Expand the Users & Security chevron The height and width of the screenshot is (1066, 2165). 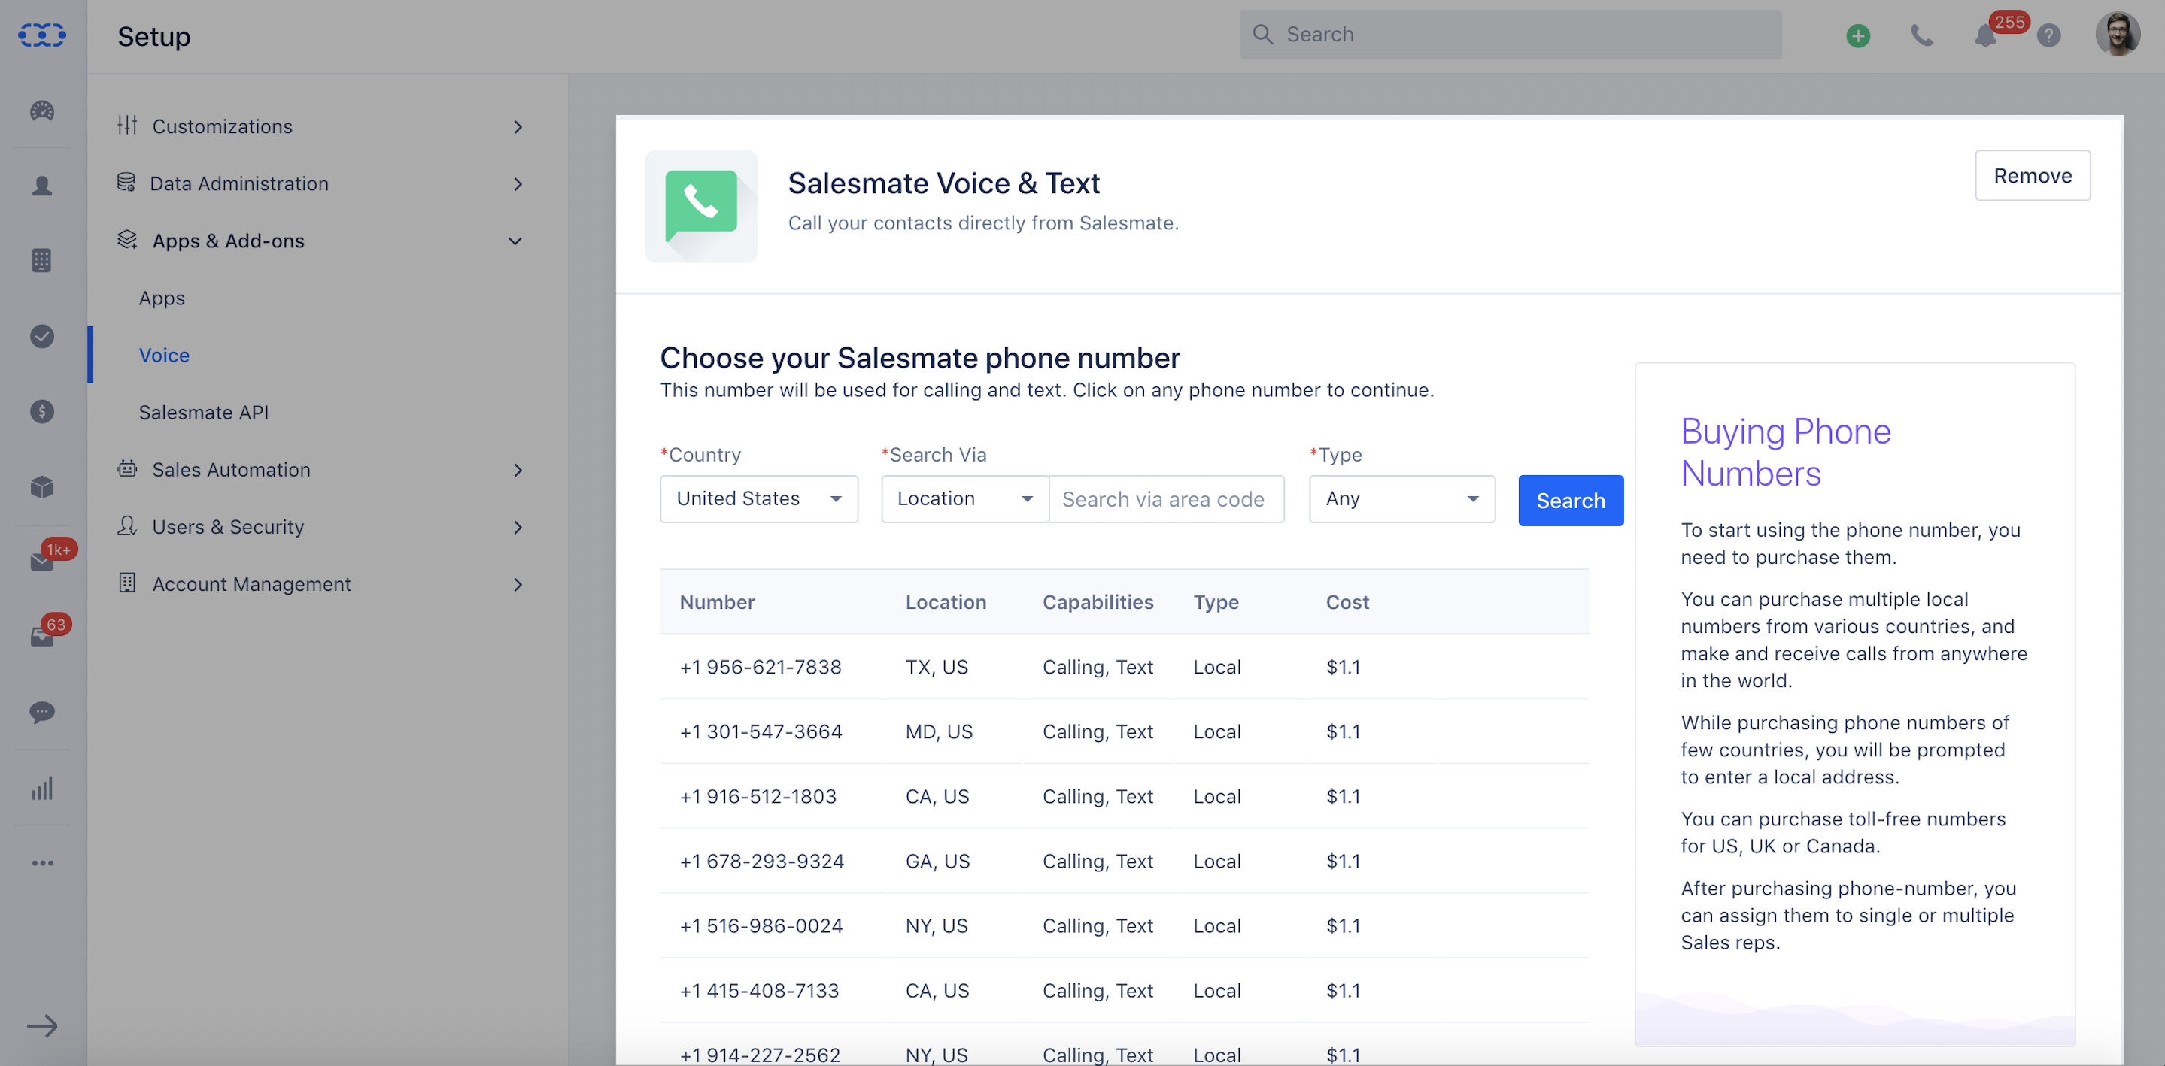pos(518,527)
